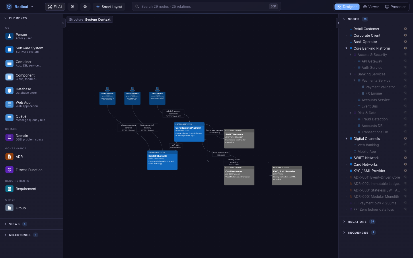Collapse the right panel with arrow icon
The image size is (413, 258).
(338, 23)
